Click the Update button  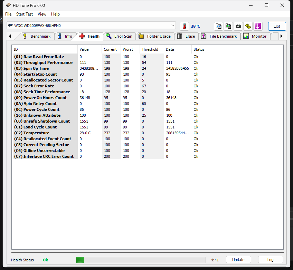click(x=238, y=260)
